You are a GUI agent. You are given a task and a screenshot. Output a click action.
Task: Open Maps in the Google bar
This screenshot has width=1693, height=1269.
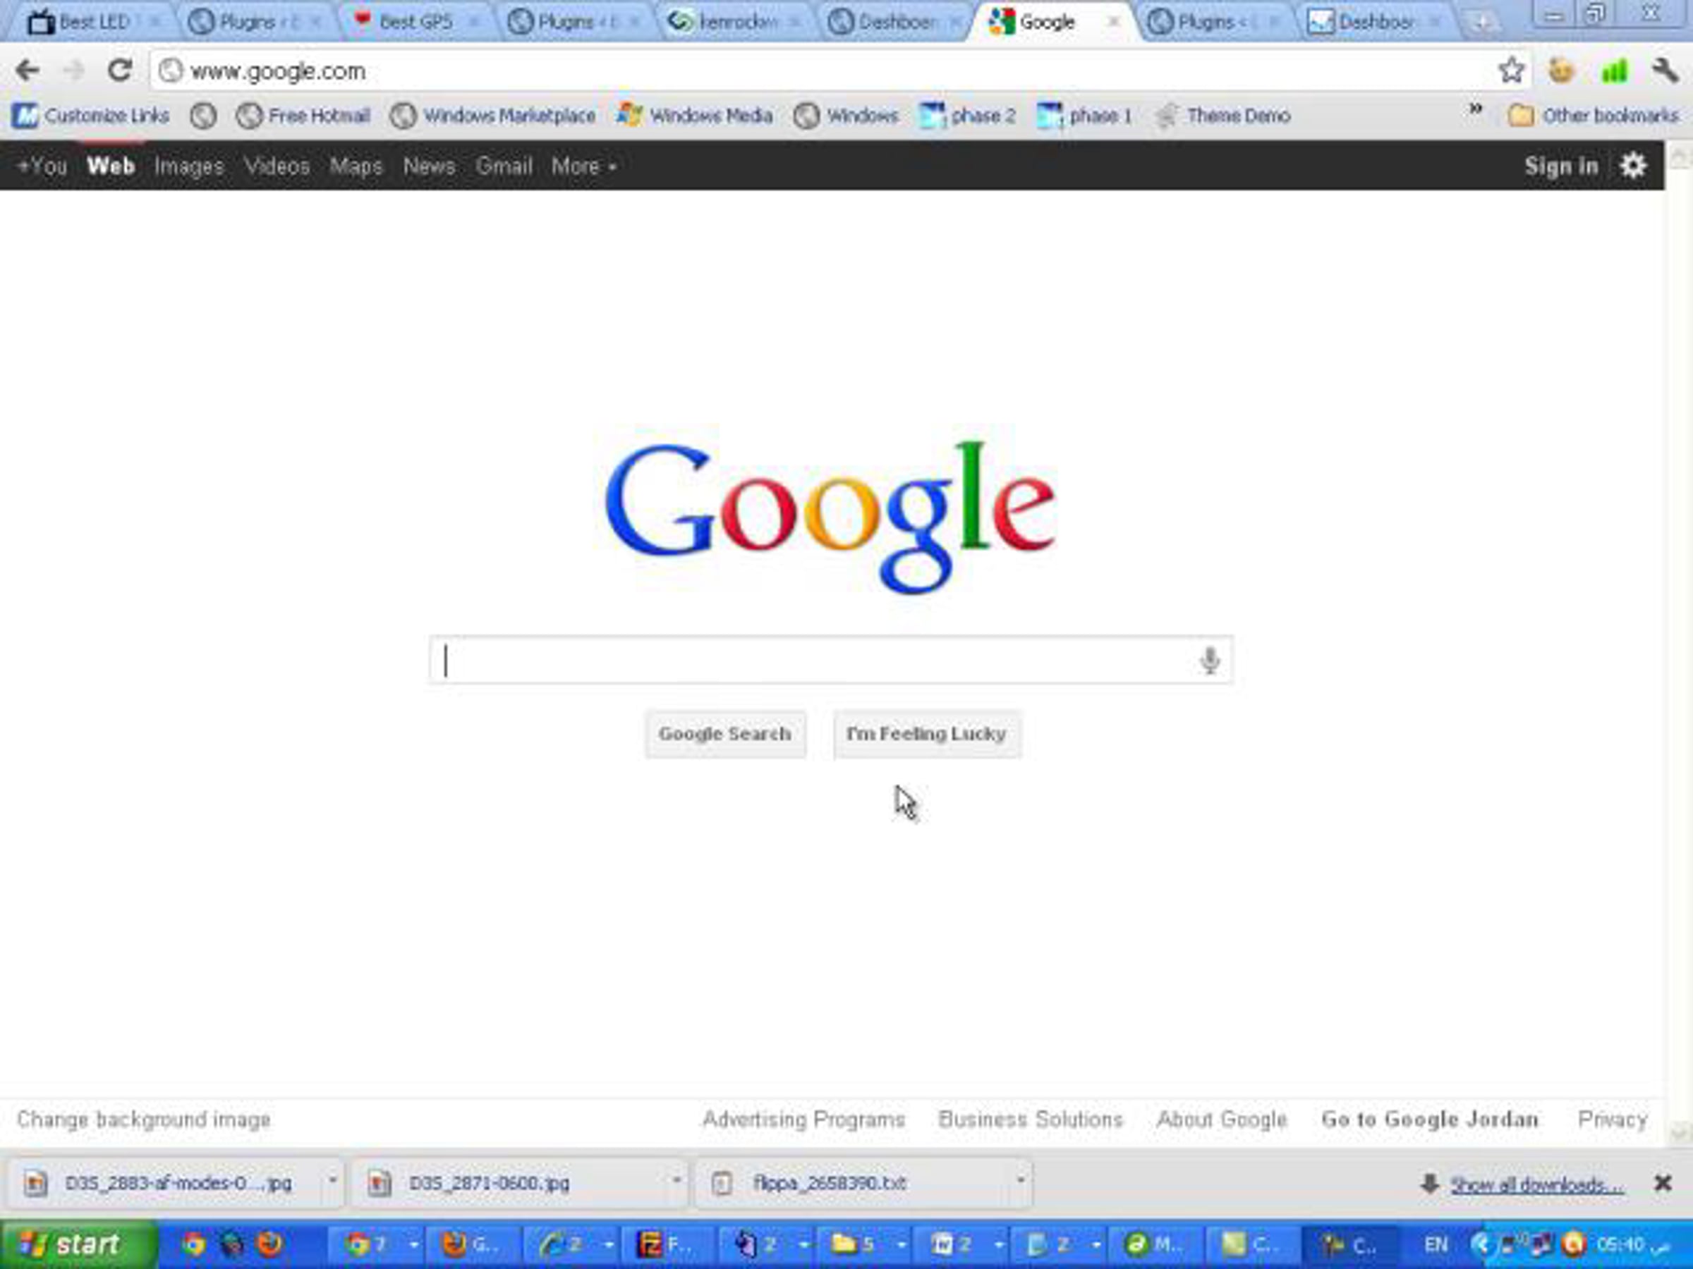click(356, 166)
